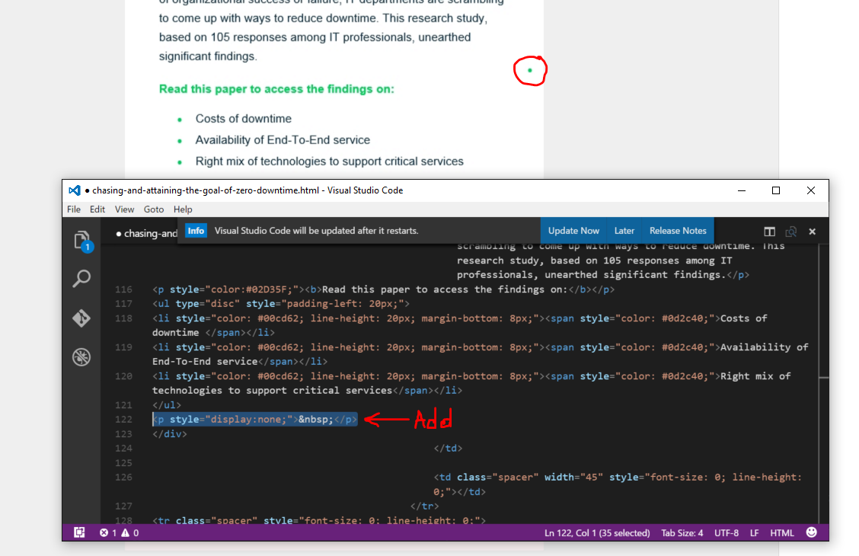This screenshot has height=556, width=859.
Task: Open the Goto menu
Action: (x=154, y=209)
